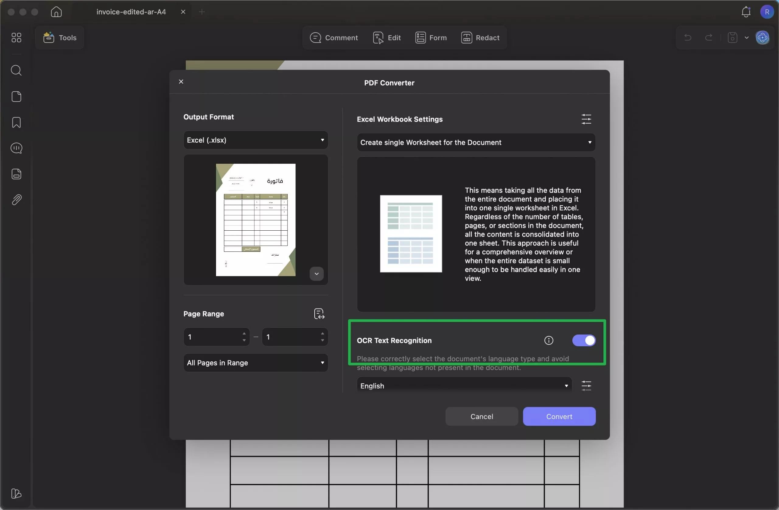Image resolution: width=779 pixels, height=510 pixels.
Task: Open the search panel in sidebar
Action: (16, 70)
